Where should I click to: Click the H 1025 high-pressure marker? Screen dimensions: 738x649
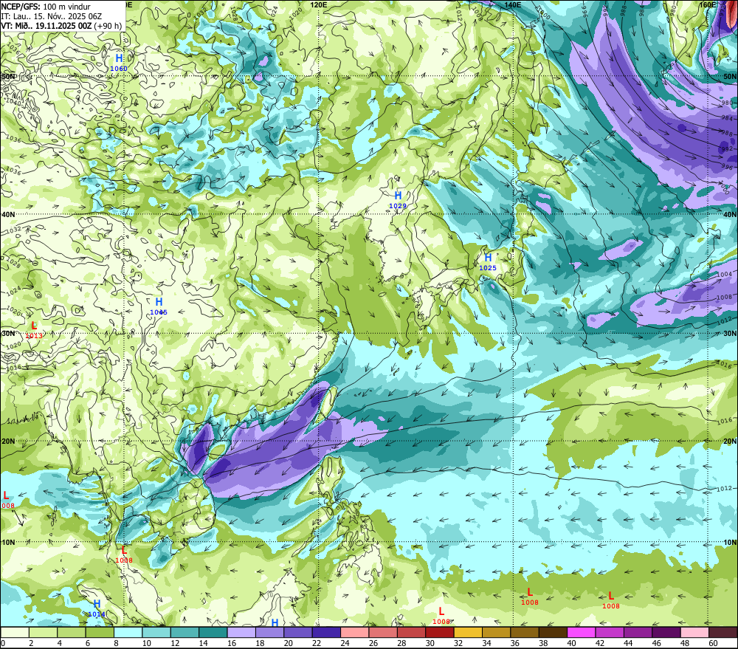pos(488,262)
